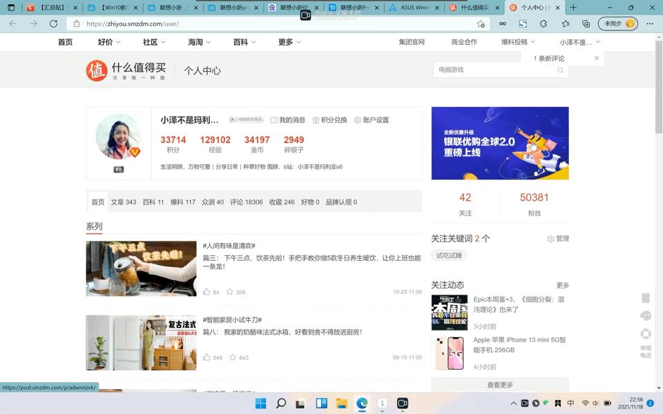663x414 pixels.
Task: Click the 试吃试睡 keyword tag
Action: (449, 255)
